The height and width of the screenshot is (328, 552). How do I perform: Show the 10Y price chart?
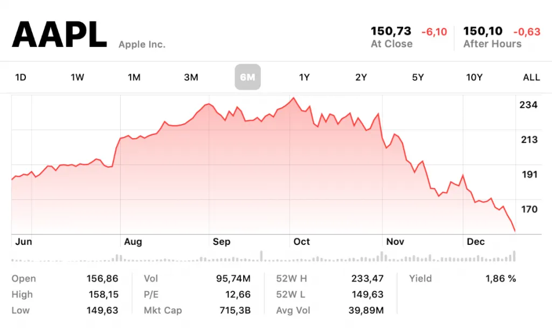[x=474, y=77]
